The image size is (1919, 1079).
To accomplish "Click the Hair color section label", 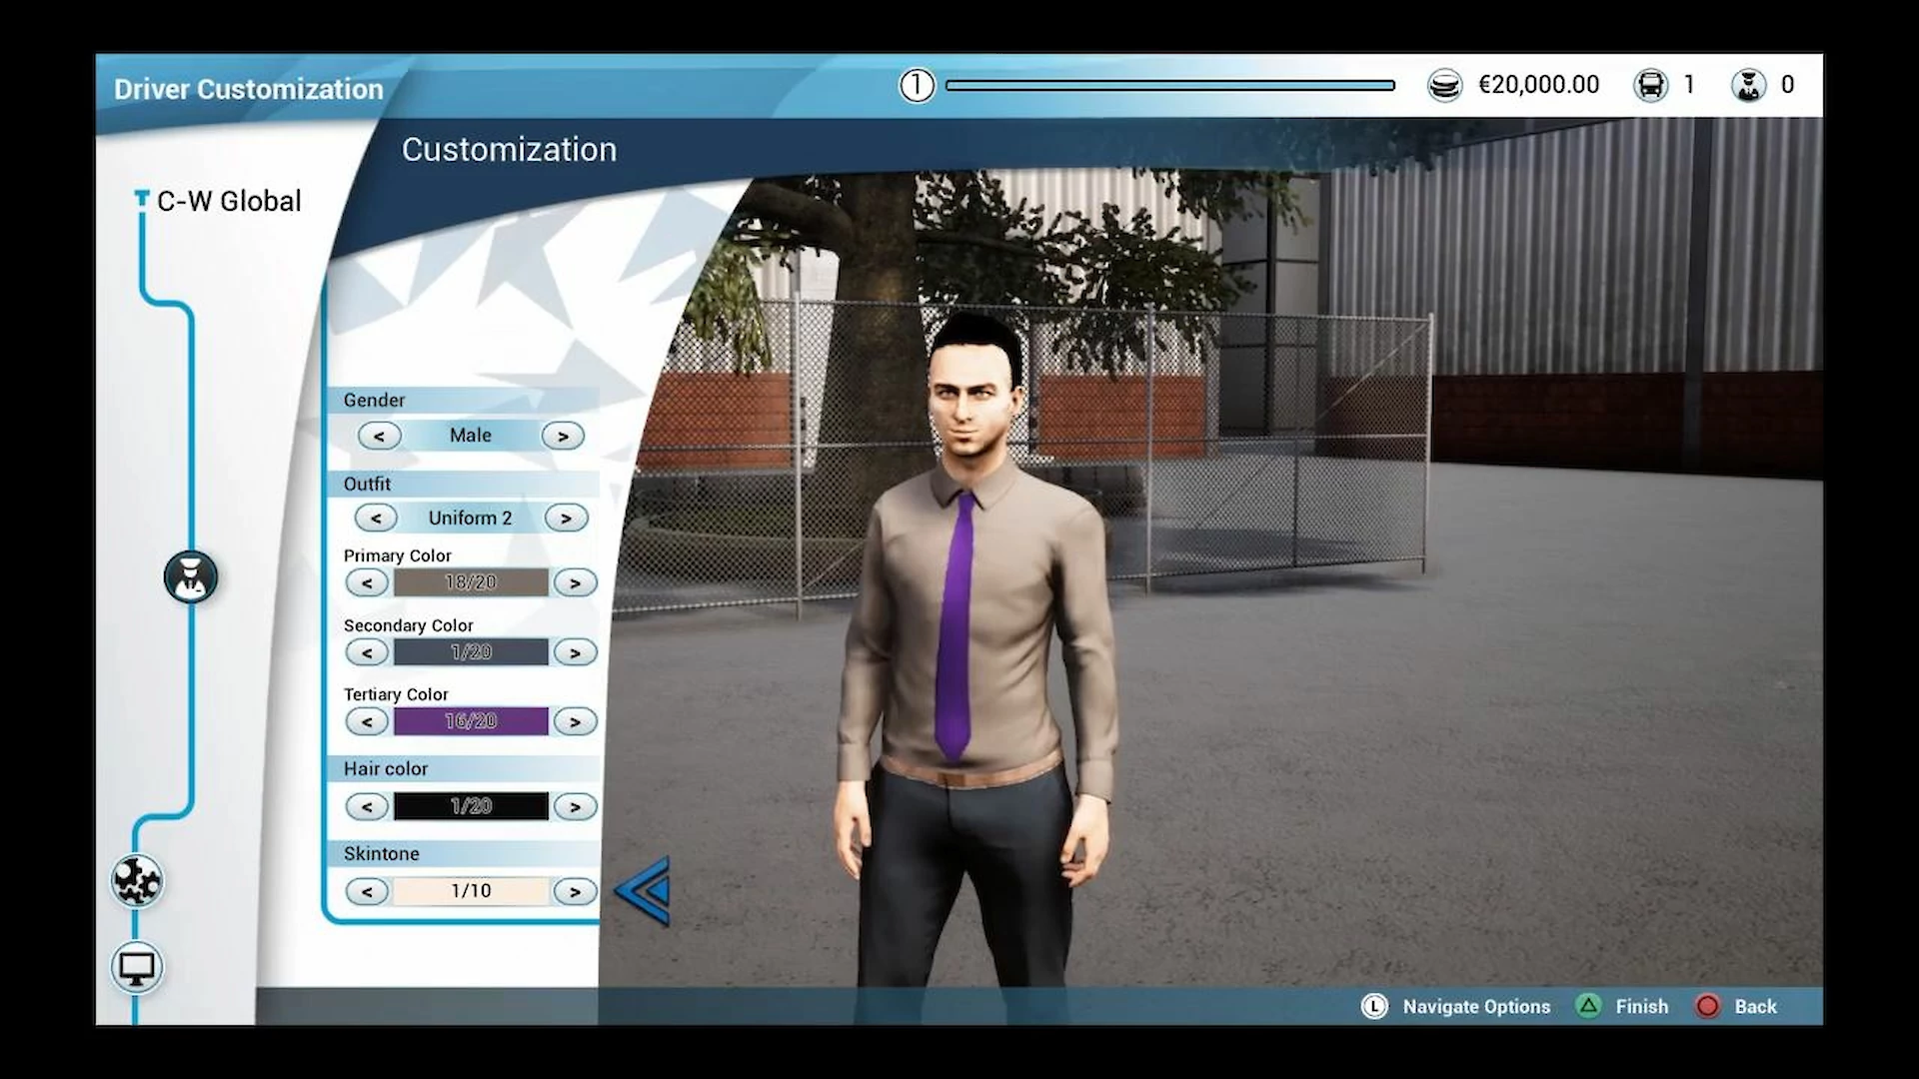I will point(386,769).
